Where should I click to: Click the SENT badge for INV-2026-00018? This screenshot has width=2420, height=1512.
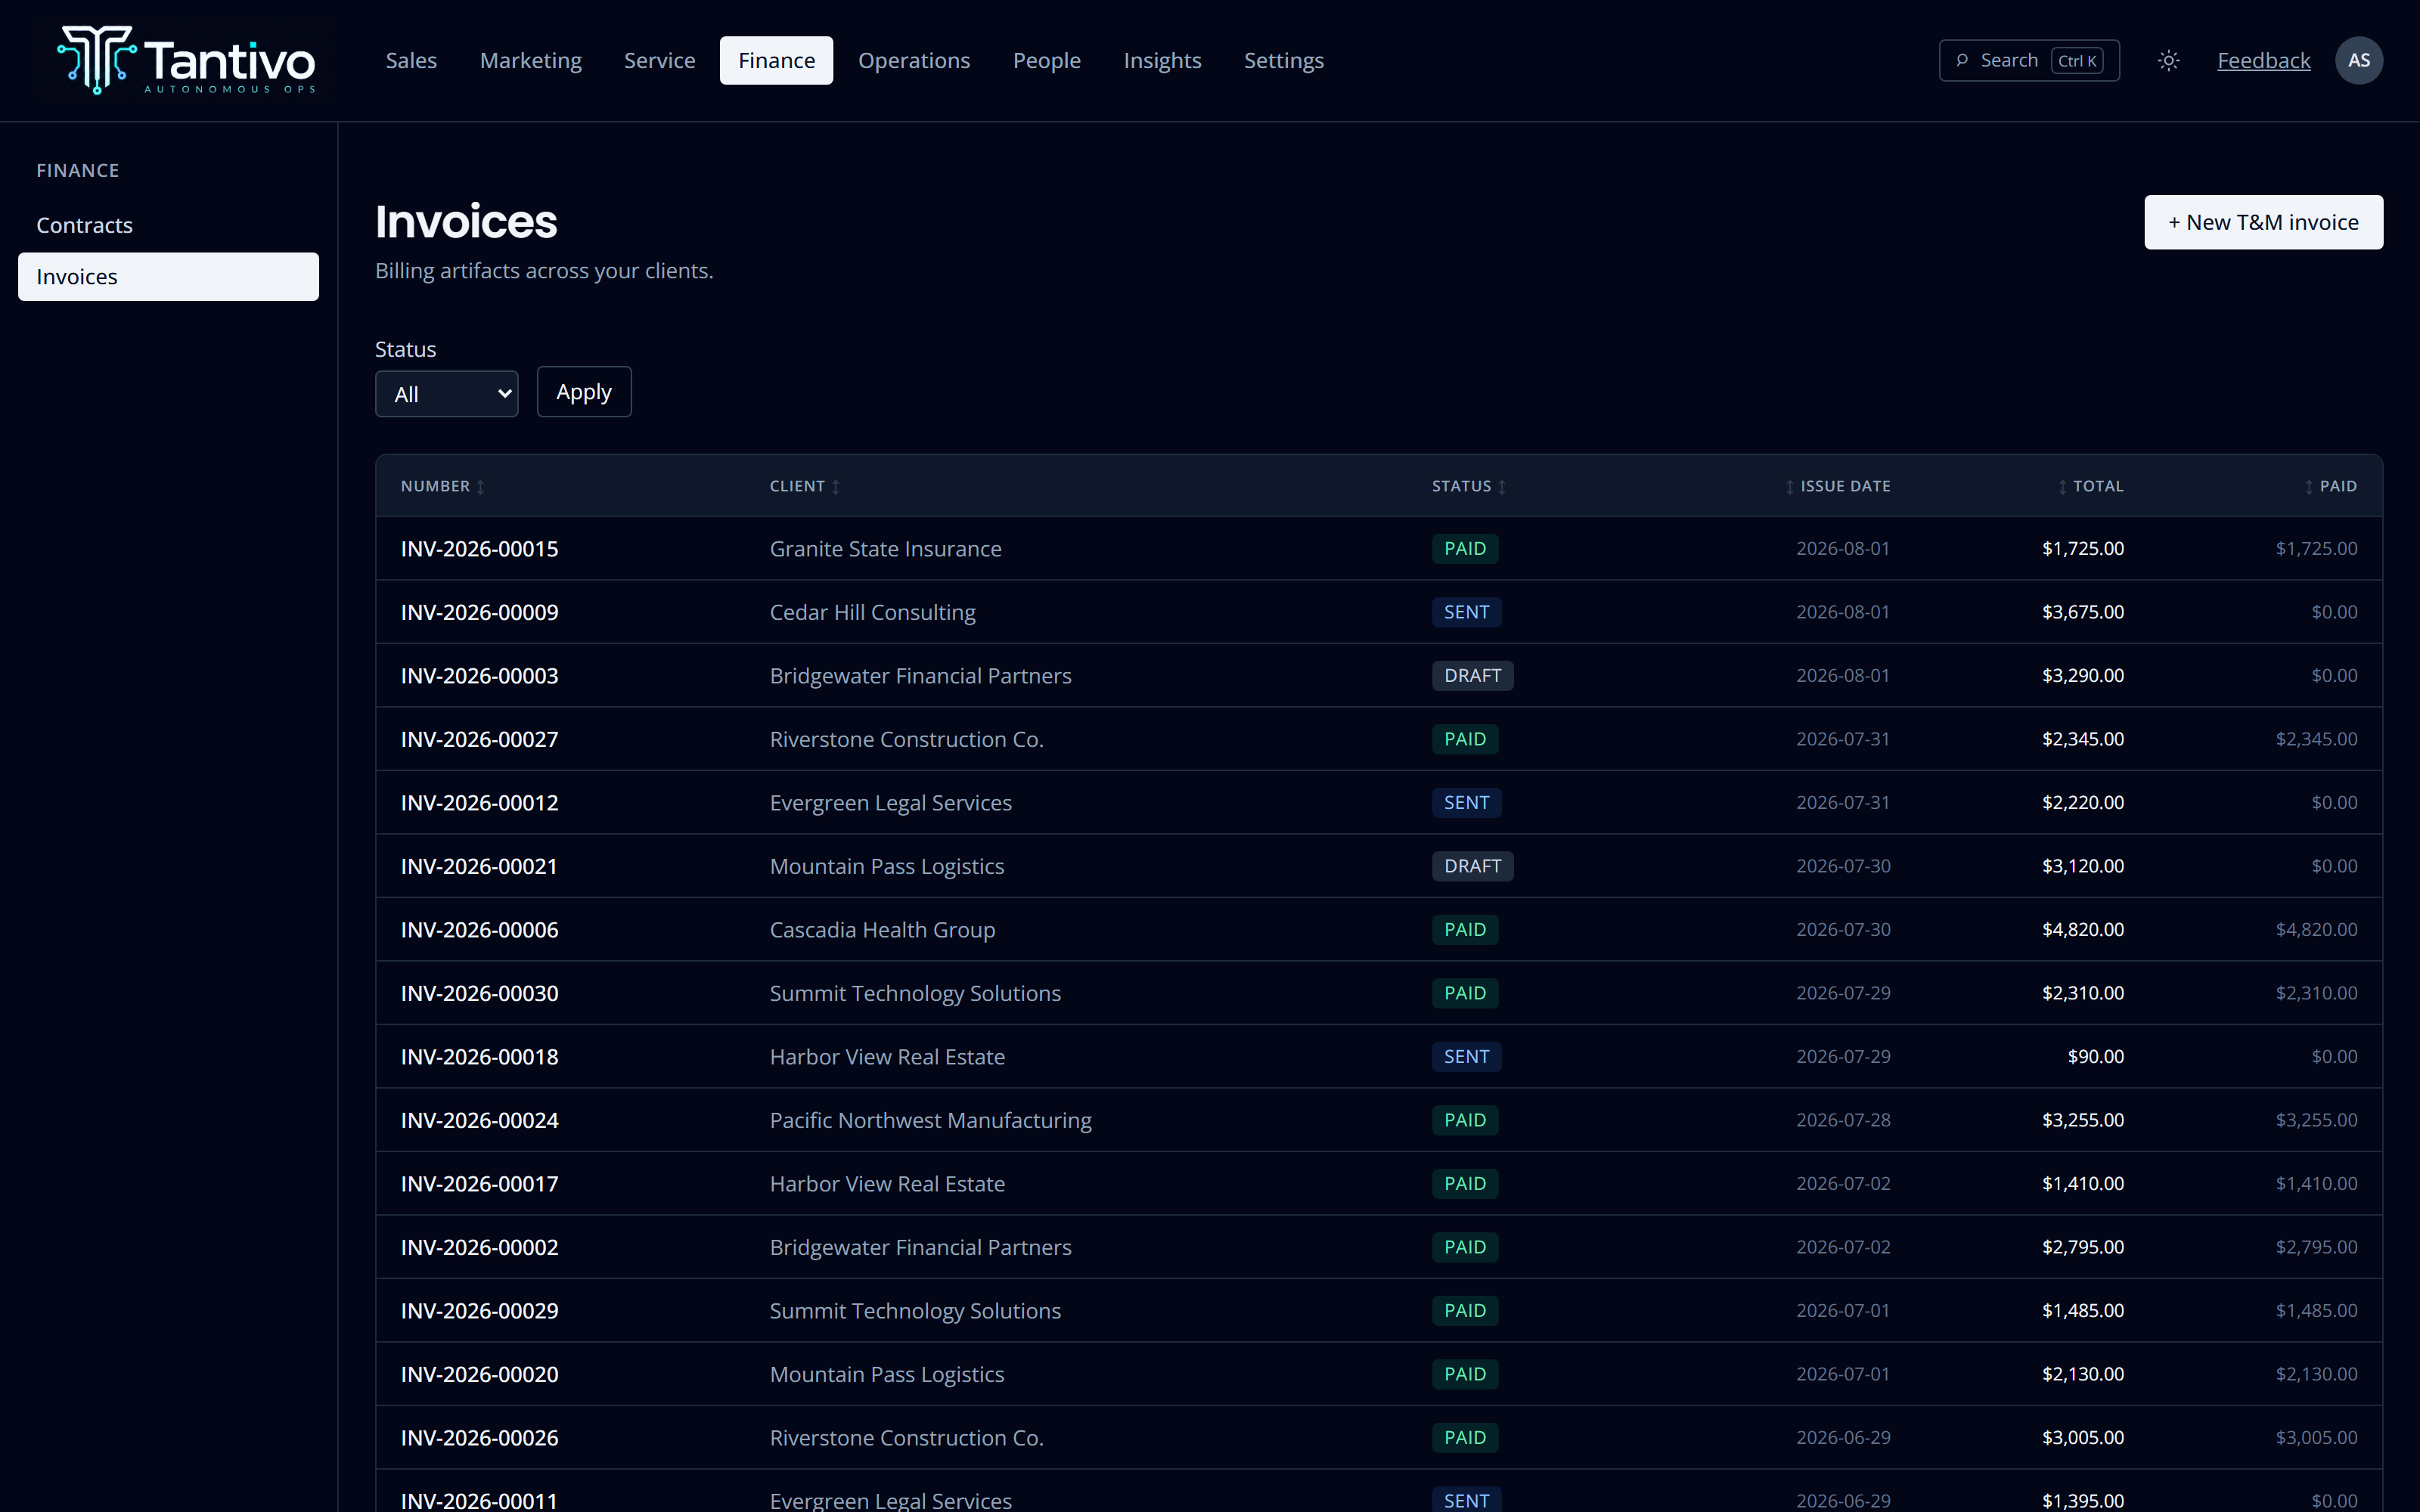tap(1466, 1057)
